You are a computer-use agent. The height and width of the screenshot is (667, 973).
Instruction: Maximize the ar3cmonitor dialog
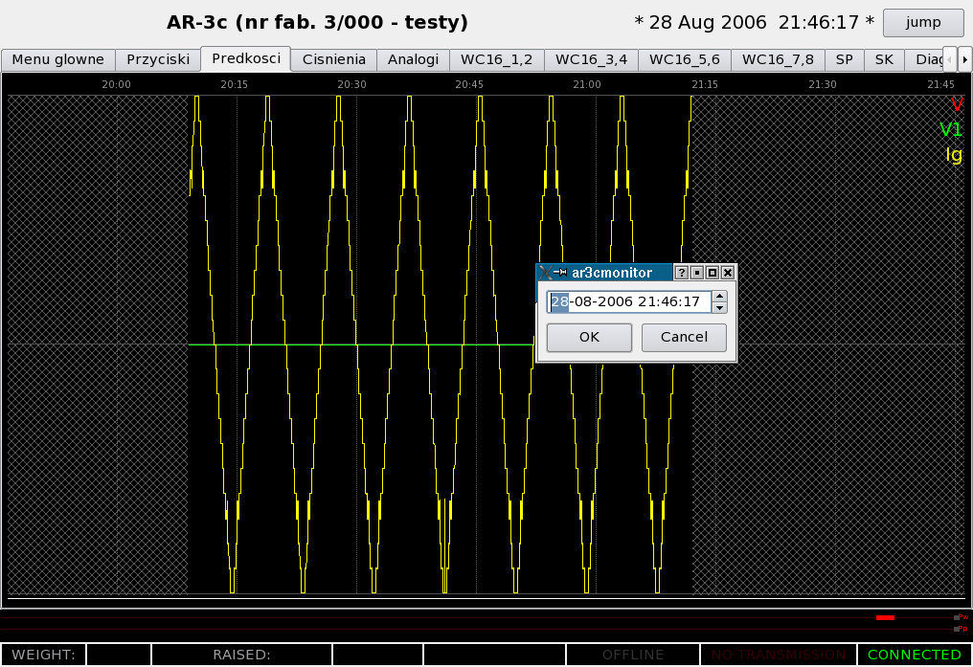713,273
